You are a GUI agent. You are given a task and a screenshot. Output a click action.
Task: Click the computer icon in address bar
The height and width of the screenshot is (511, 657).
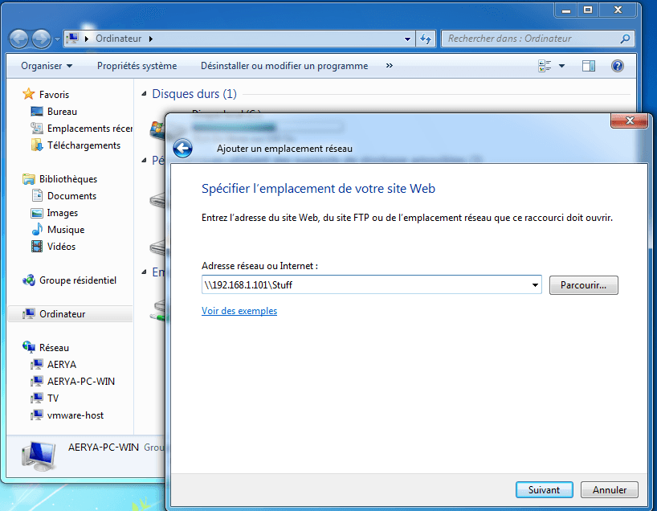click(x=72, y=39)
